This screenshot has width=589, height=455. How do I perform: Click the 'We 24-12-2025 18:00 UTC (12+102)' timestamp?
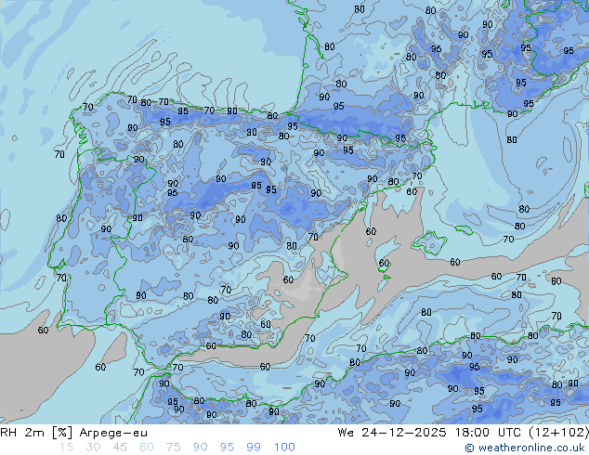464,433
